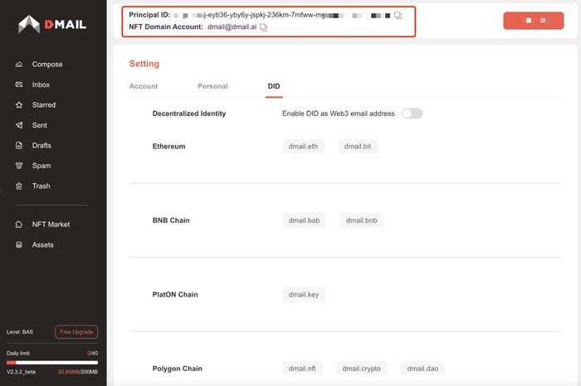
Task: Click the daily limit progress bar
Action: (52, 363)
